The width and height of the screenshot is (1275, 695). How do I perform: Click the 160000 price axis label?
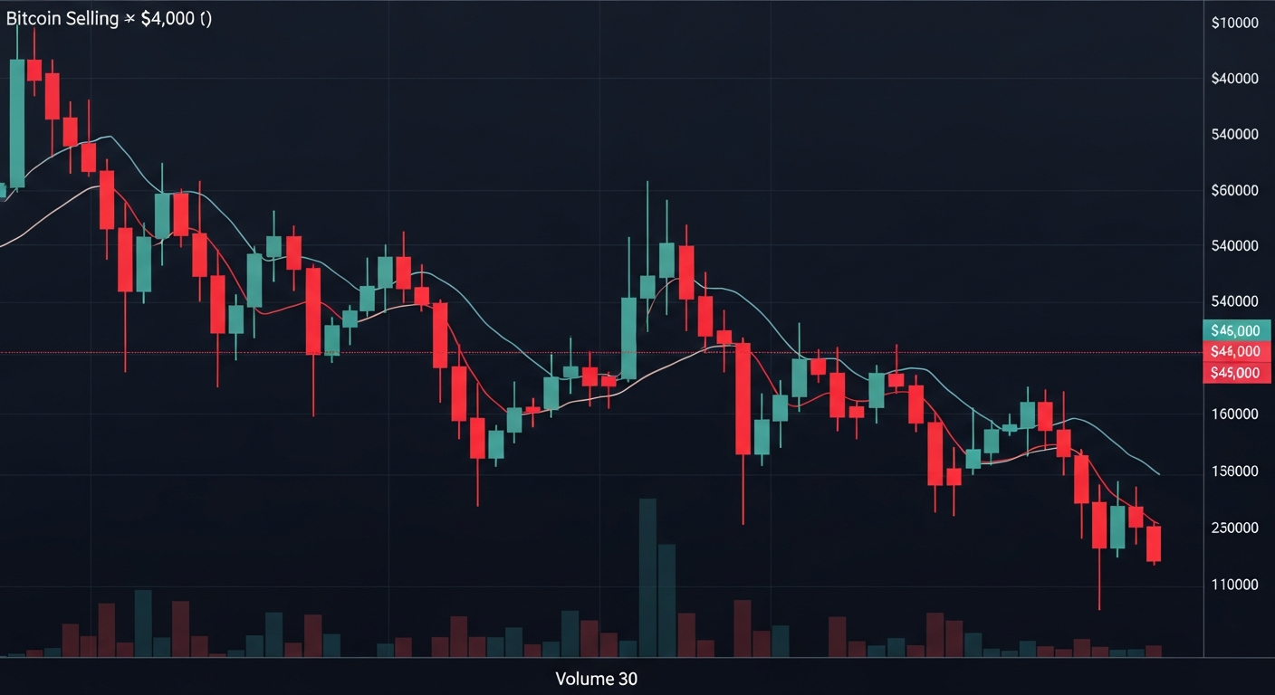click(1234, 414)
